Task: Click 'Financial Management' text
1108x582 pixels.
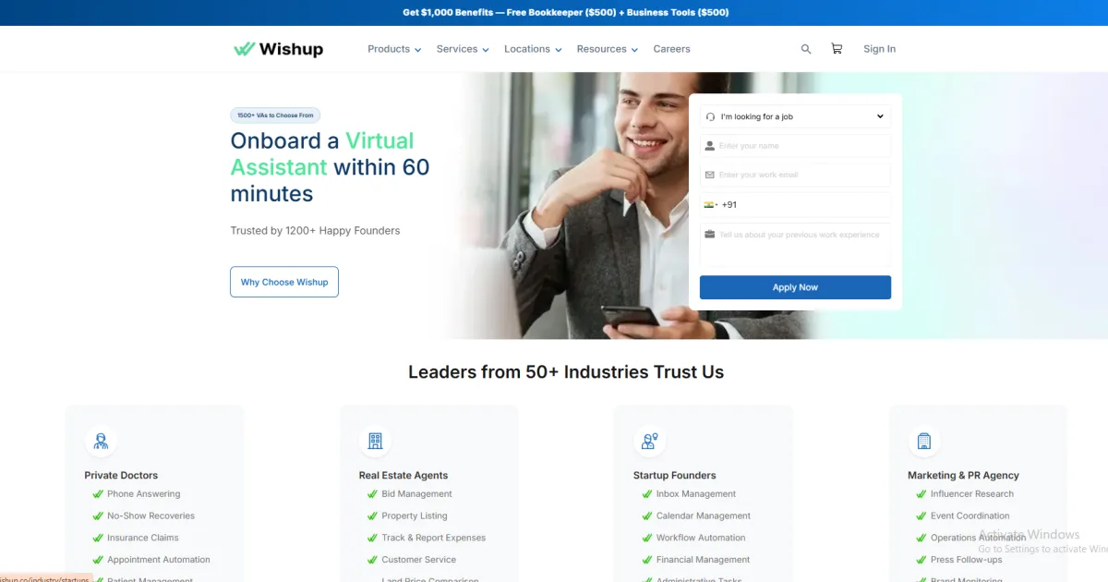Action: click(704, 560)
